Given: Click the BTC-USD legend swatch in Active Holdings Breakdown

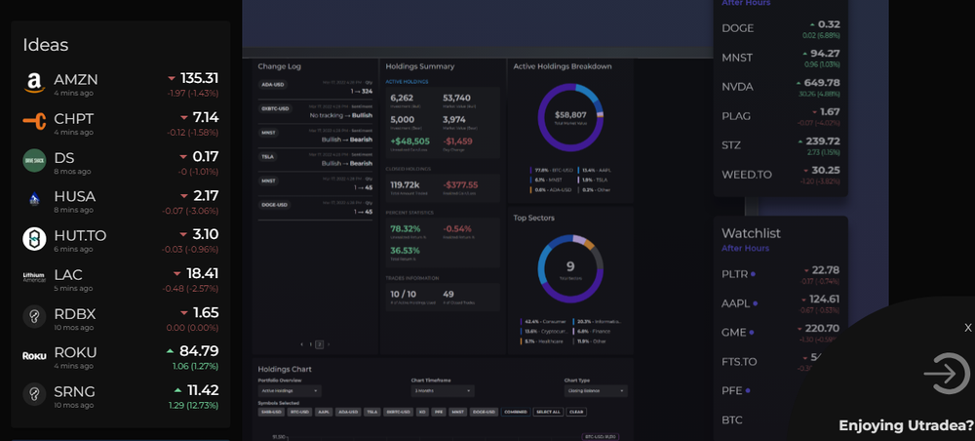Looking at the screenshot, I should 531,170.
